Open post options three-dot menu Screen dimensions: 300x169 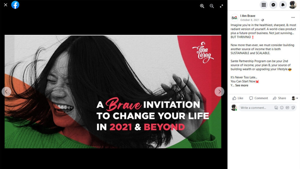coord(293,18)
